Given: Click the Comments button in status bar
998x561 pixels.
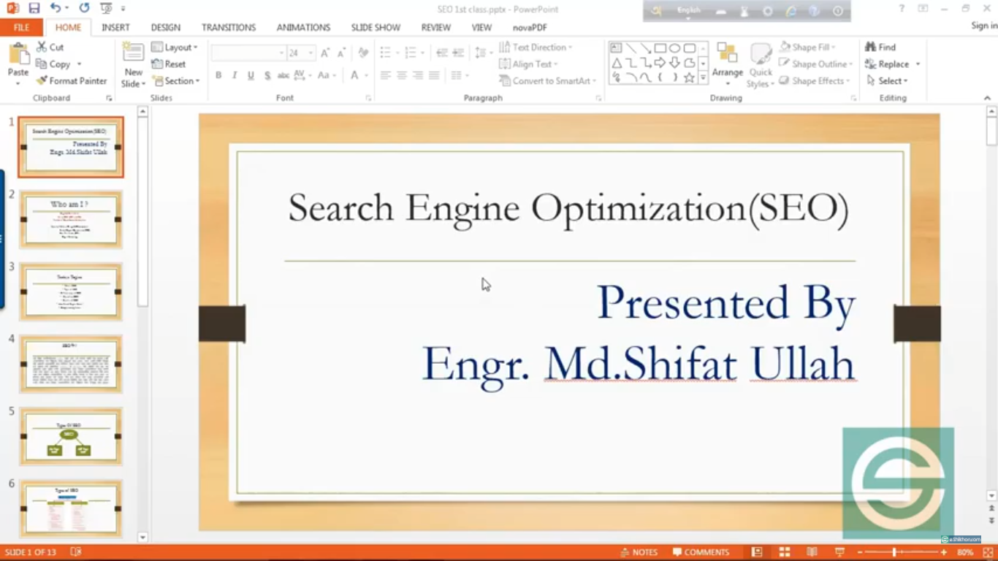Looking at the screenshot, I should pos(701,552).
